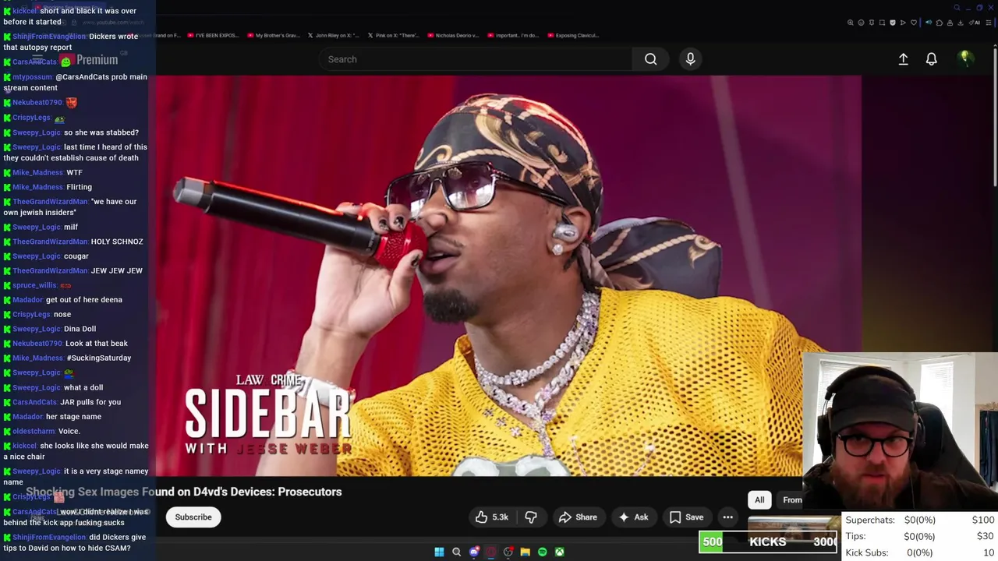Click chat message "milf"
Screen dimensions: 998x561
71,228
